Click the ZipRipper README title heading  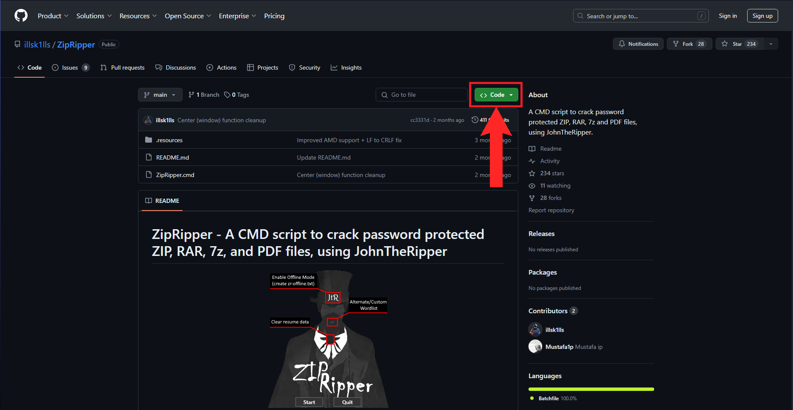pyautogui.click(x=318, y=243)
